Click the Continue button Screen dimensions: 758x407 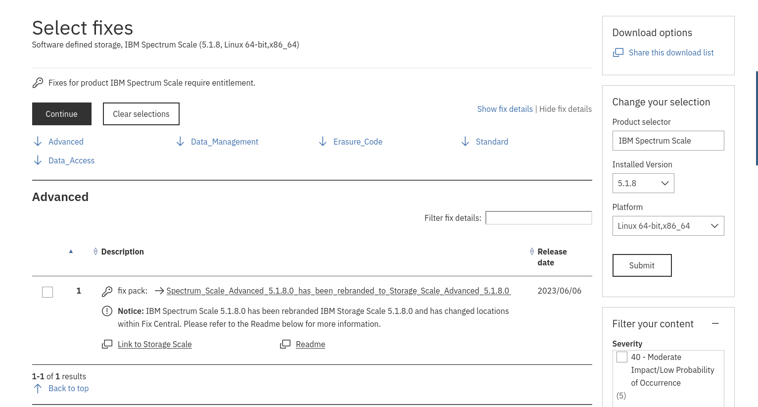tap(62, 114)
